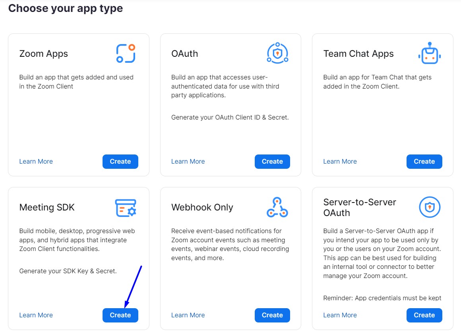Screen dimensions: 461x332
Task: Click 'Generate your OAuth Client ID & Secret.' text
Action: point(230,117)
